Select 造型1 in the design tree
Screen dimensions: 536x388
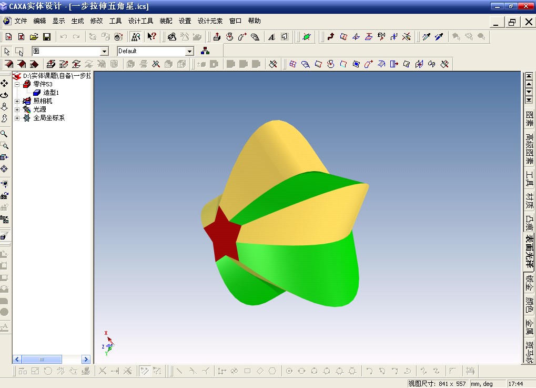coord(51,92)
